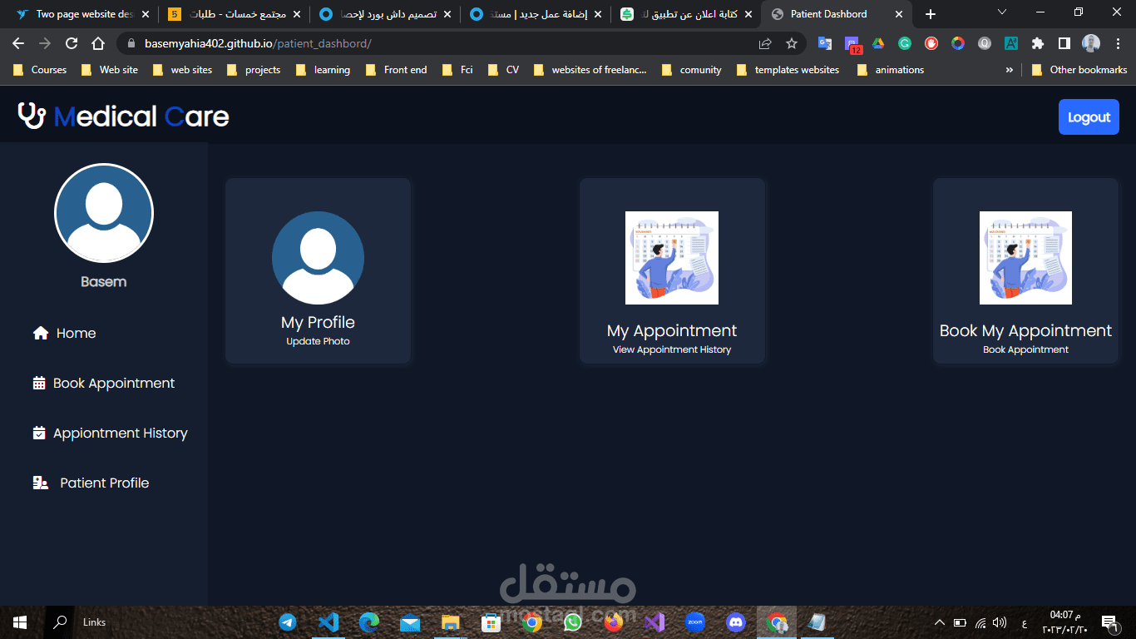Image resolution: width=1136 pixels, height=639 pixels.
Task: Bookmark this page using the star icon
Action: pyautogui.click(x=790, y=42)
